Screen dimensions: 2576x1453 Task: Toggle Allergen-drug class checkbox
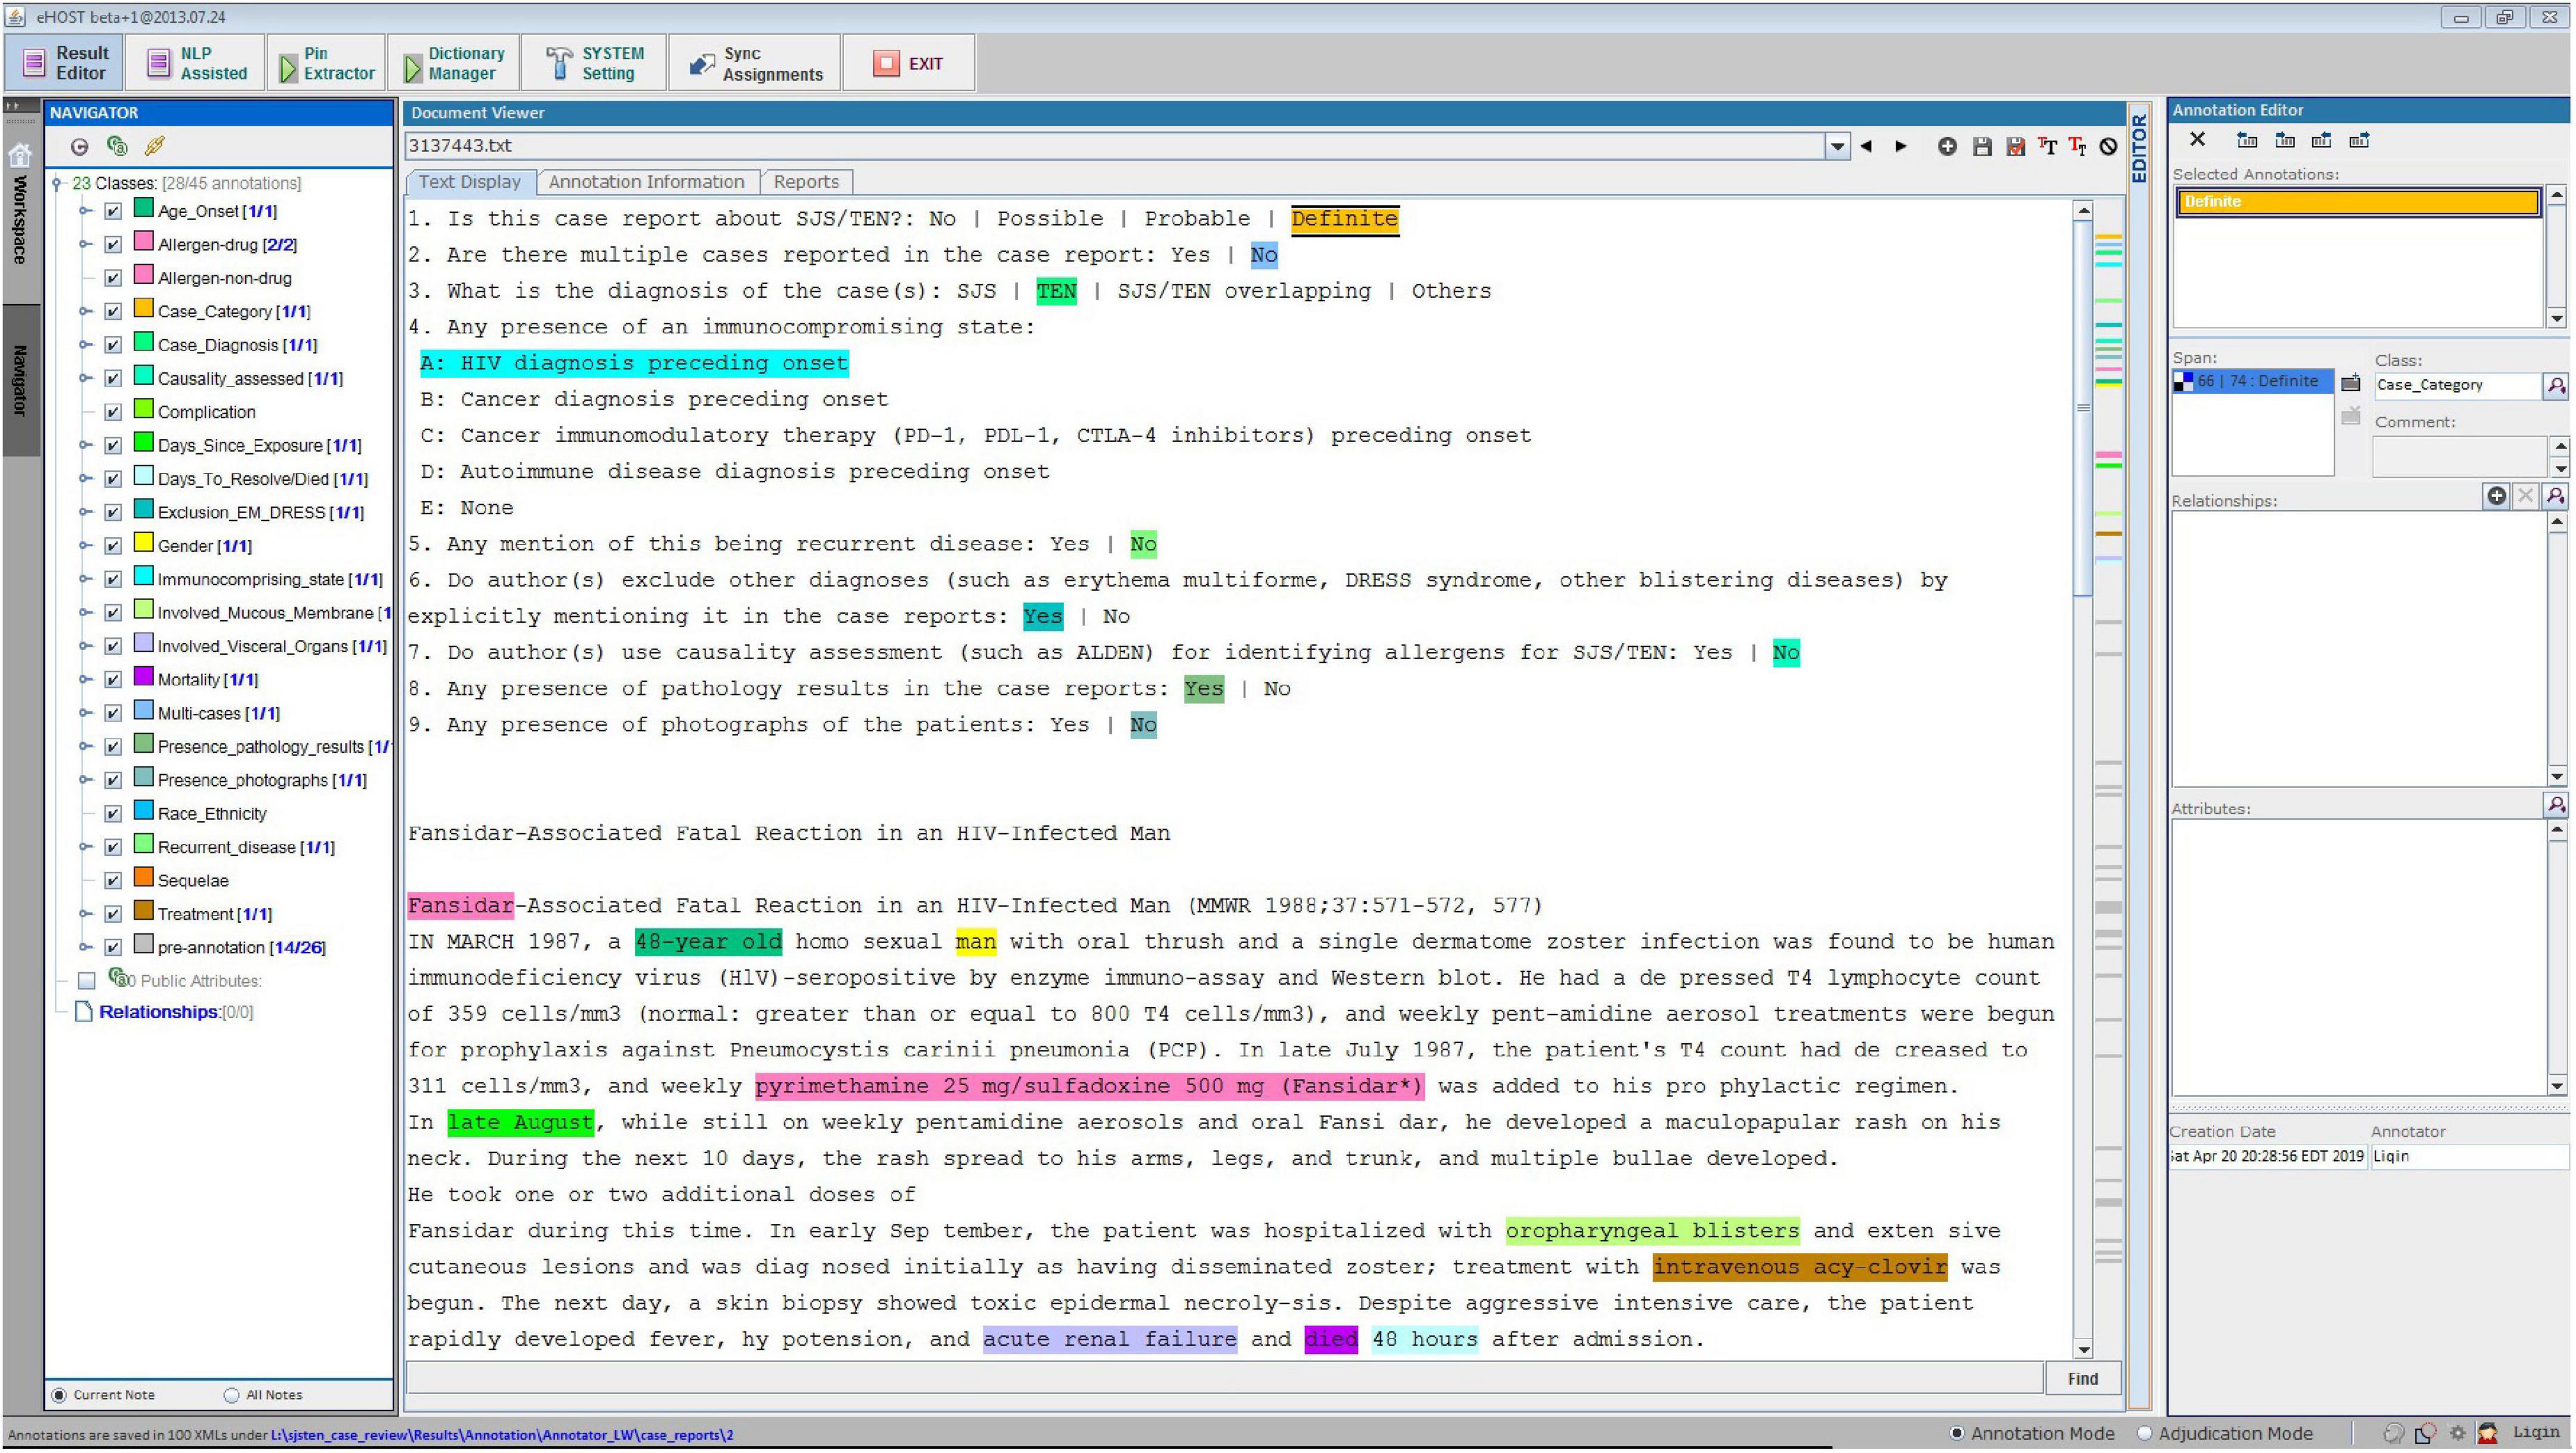coord(113,244)
